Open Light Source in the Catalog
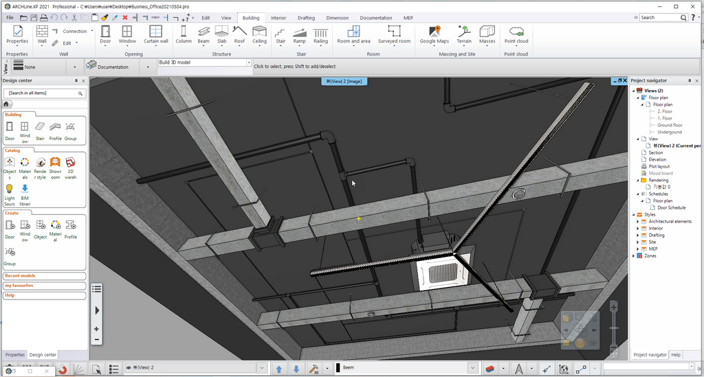Screen dimensions: 704x377 click(10, 195)
